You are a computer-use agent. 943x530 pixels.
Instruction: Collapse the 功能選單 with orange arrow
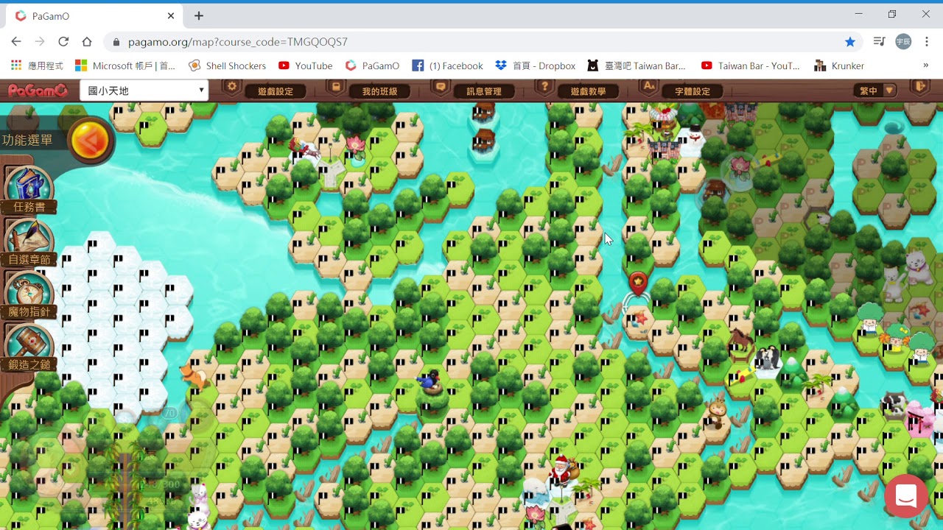91,140
